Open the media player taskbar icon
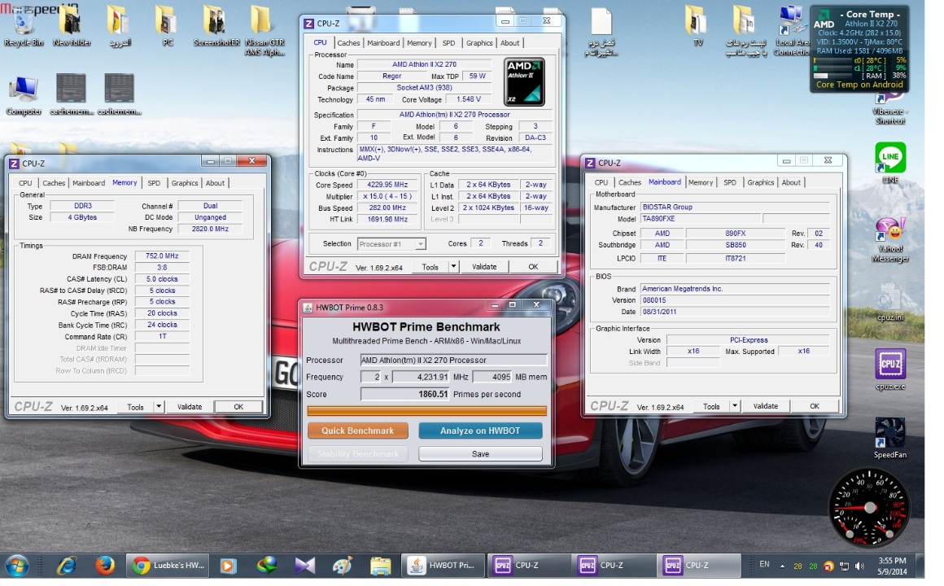The width and height of the screenshot is (944, 586). click(x=228, y=566)
